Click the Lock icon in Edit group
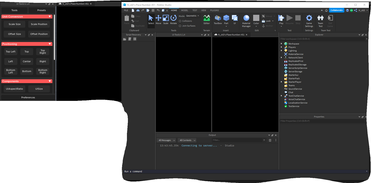Image resolution: width=371 pixels, height=183 pixels. coord(263,21)
